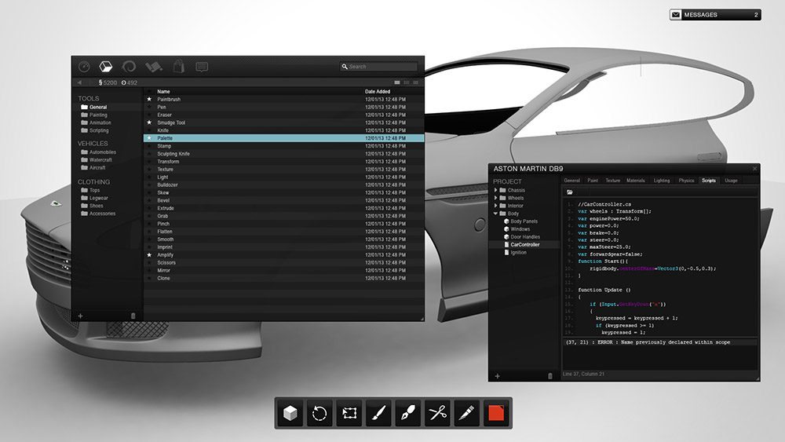Select the cube tool in bottom toolbar
Screen dimensions: 785x442
pyautogui.click(x=290, y=412)
